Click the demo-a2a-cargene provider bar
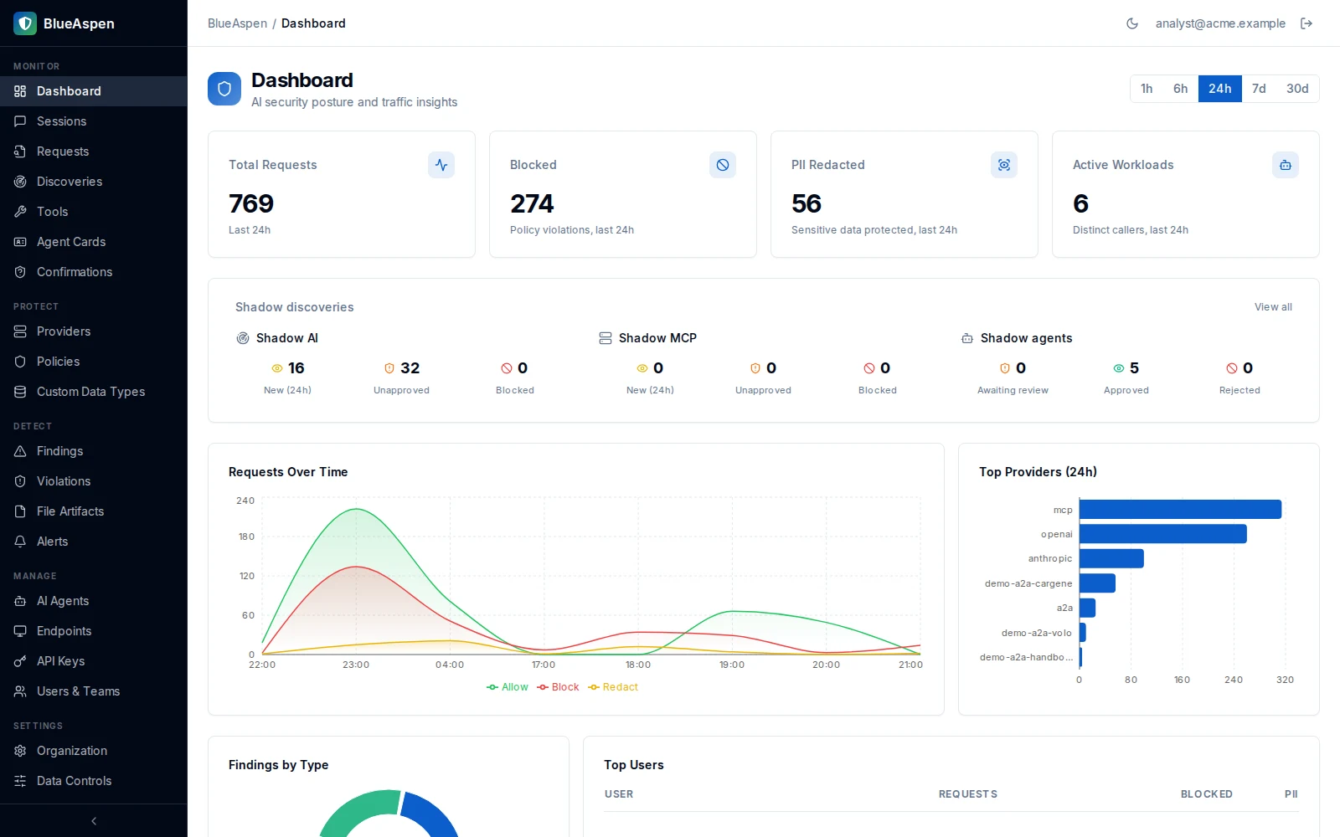The image size is (1340, 837). (1097, 583)
